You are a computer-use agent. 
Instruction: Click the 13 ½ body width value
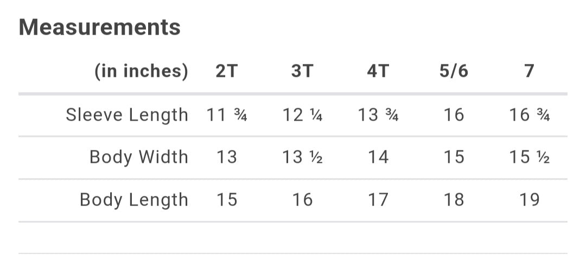point(302,157)
